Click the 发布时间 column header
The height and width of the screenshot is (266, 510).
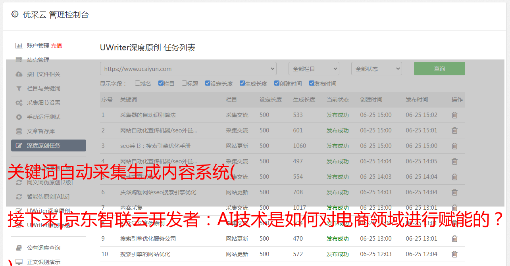pyautogui.click(x=417, y=100)
